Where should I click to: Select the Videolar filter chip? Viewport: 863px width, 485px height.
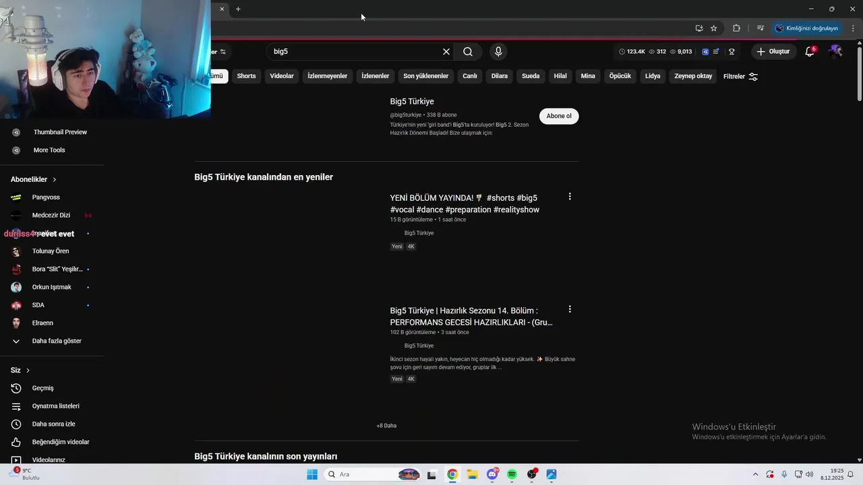point(282,76)
